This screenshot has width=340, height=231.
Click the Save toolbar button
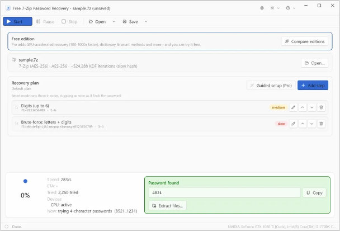pos(130,21)
